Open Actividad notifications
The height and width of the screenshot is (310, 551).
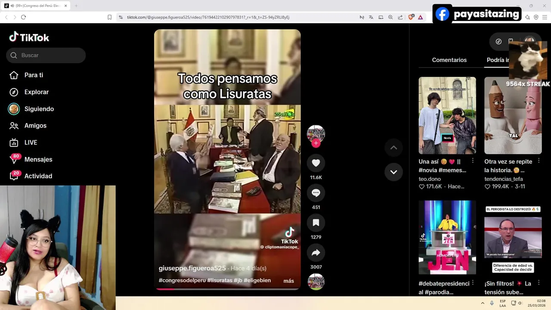pyautogui.click(x=38, y=176)
